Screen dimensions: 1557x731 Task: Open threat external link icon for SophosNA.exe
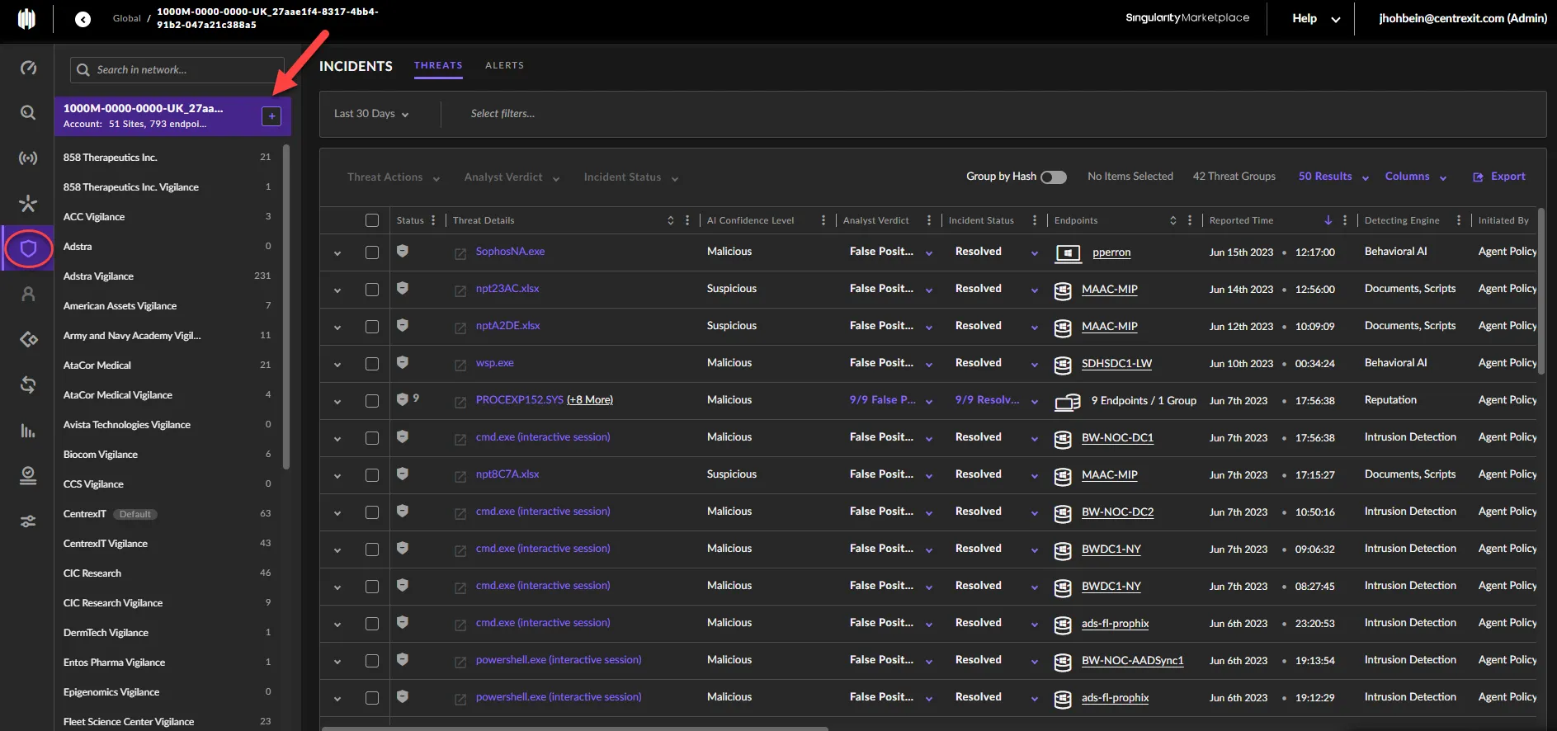point(460,253)
